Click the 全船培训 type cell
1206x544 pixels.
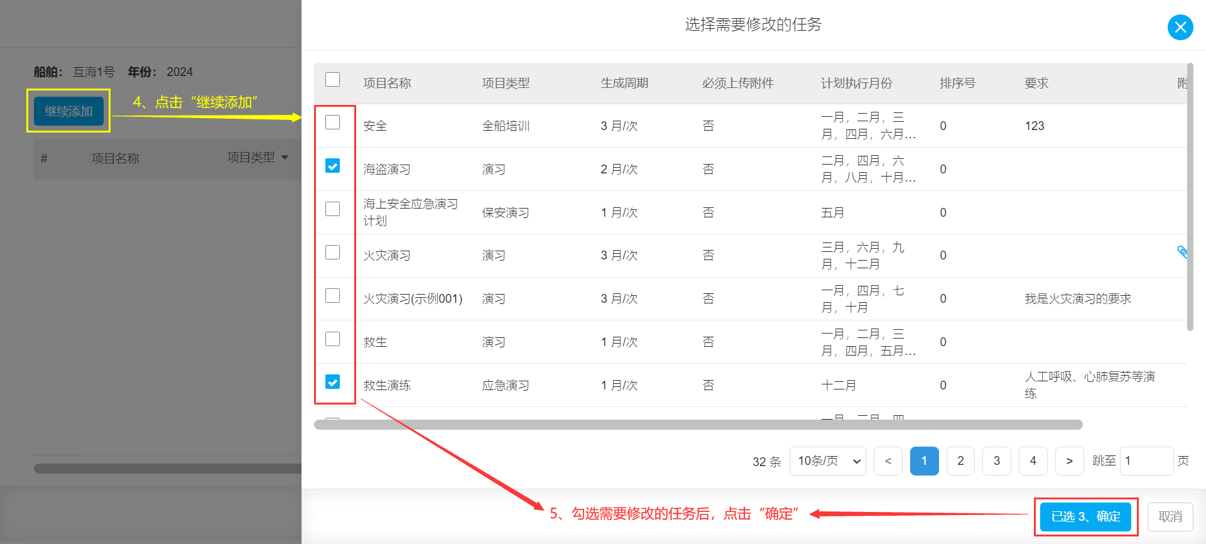(506, 126)
